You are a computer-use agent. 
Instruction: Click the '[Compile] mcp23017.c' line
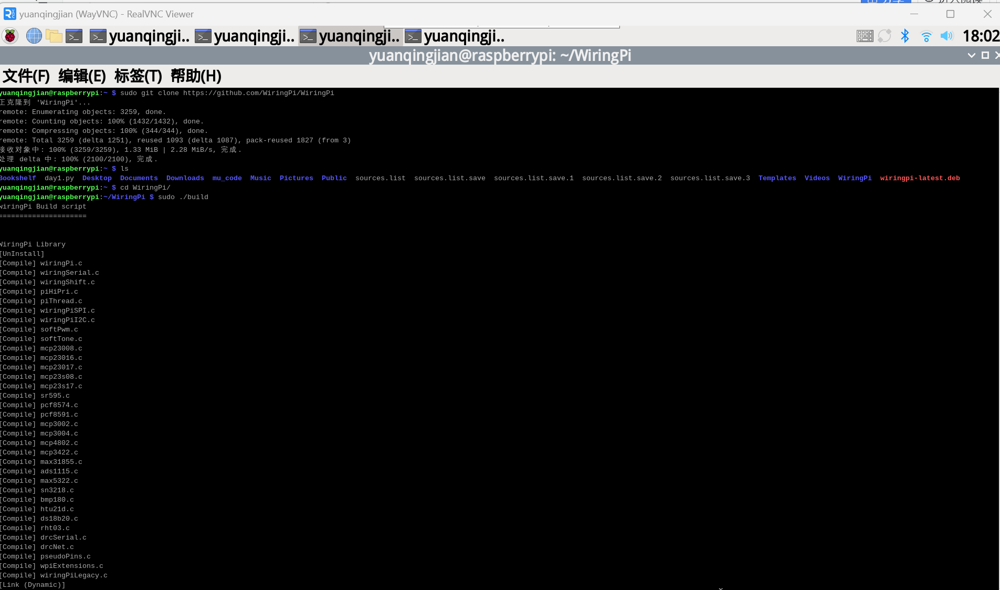[x=41, y=367]
